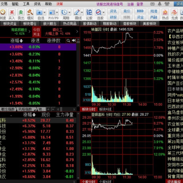
Task: Click the 热点 hotspot flame icon
Action: point(165,12)
